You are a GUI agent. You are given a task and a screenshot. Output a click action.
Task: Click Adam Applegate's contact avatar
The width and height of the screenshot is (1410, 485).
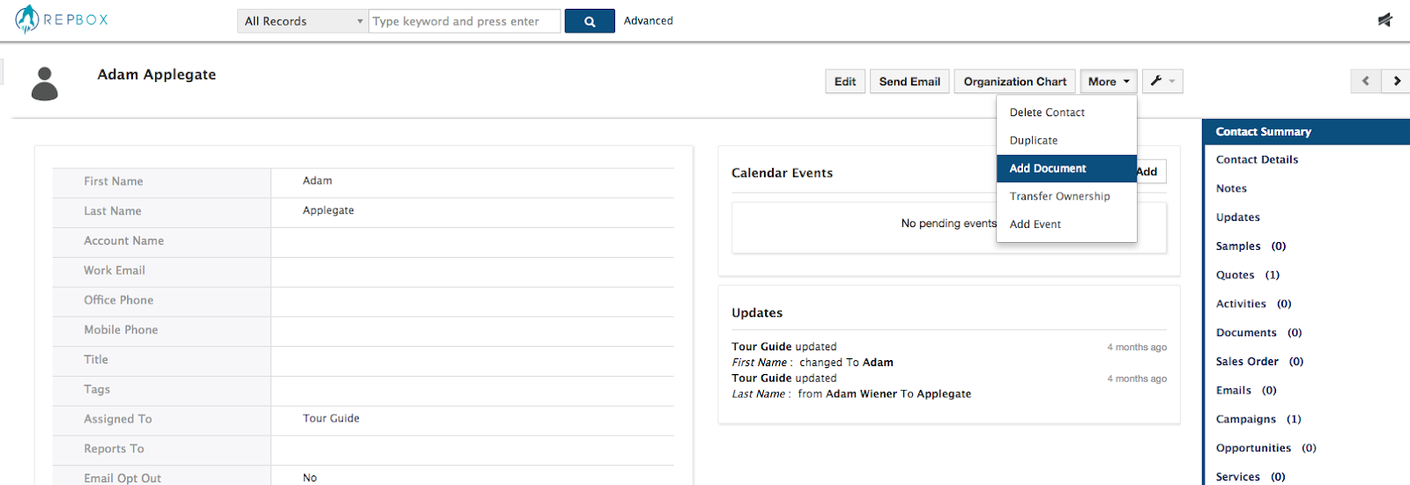pos(45,84)
